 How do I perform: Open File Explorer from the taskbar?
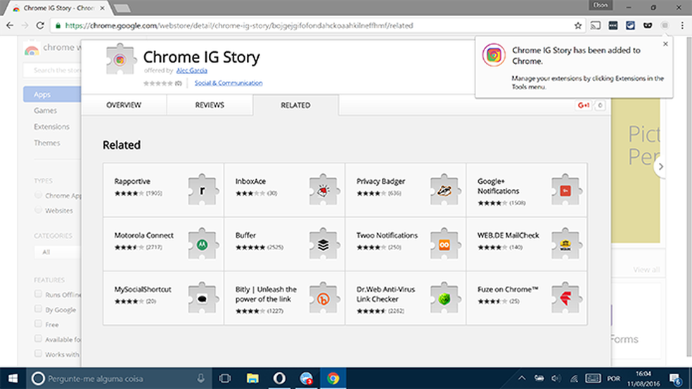pos(252,378)
